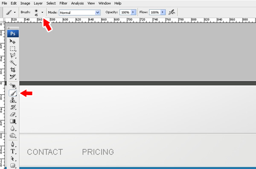Open the View menu
This screenshot has height=169, width=256.
[91, 3]
